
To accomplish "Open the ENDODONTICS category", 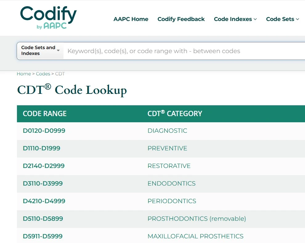I will pos(171,183).
